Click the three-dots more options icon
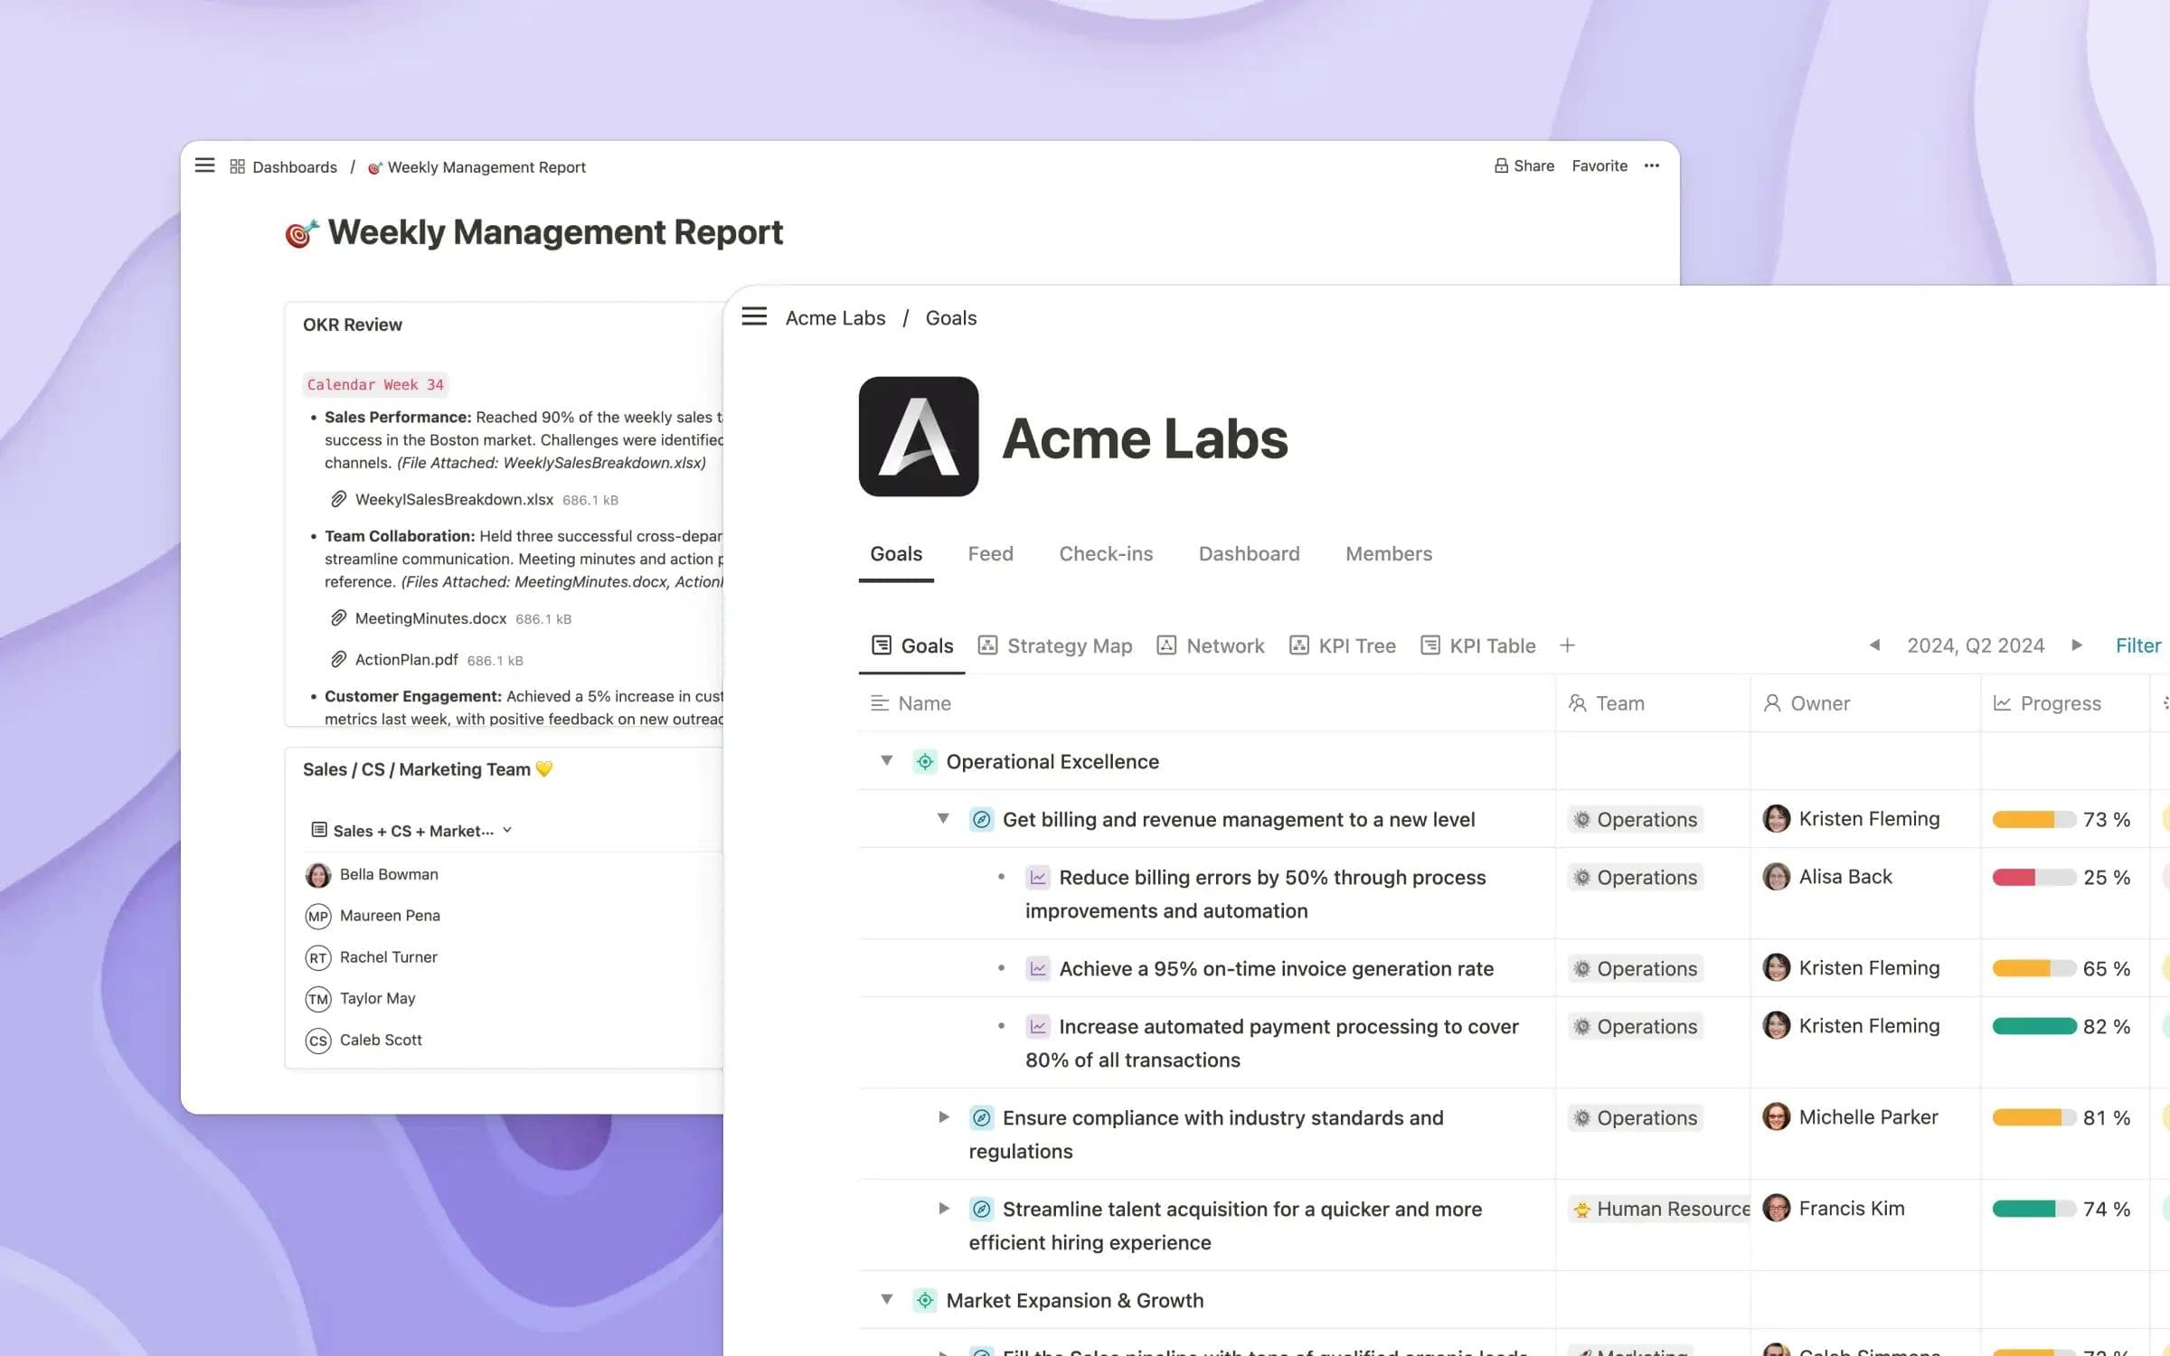Screen dimensions: 2170x1356 coord(1652,165)
